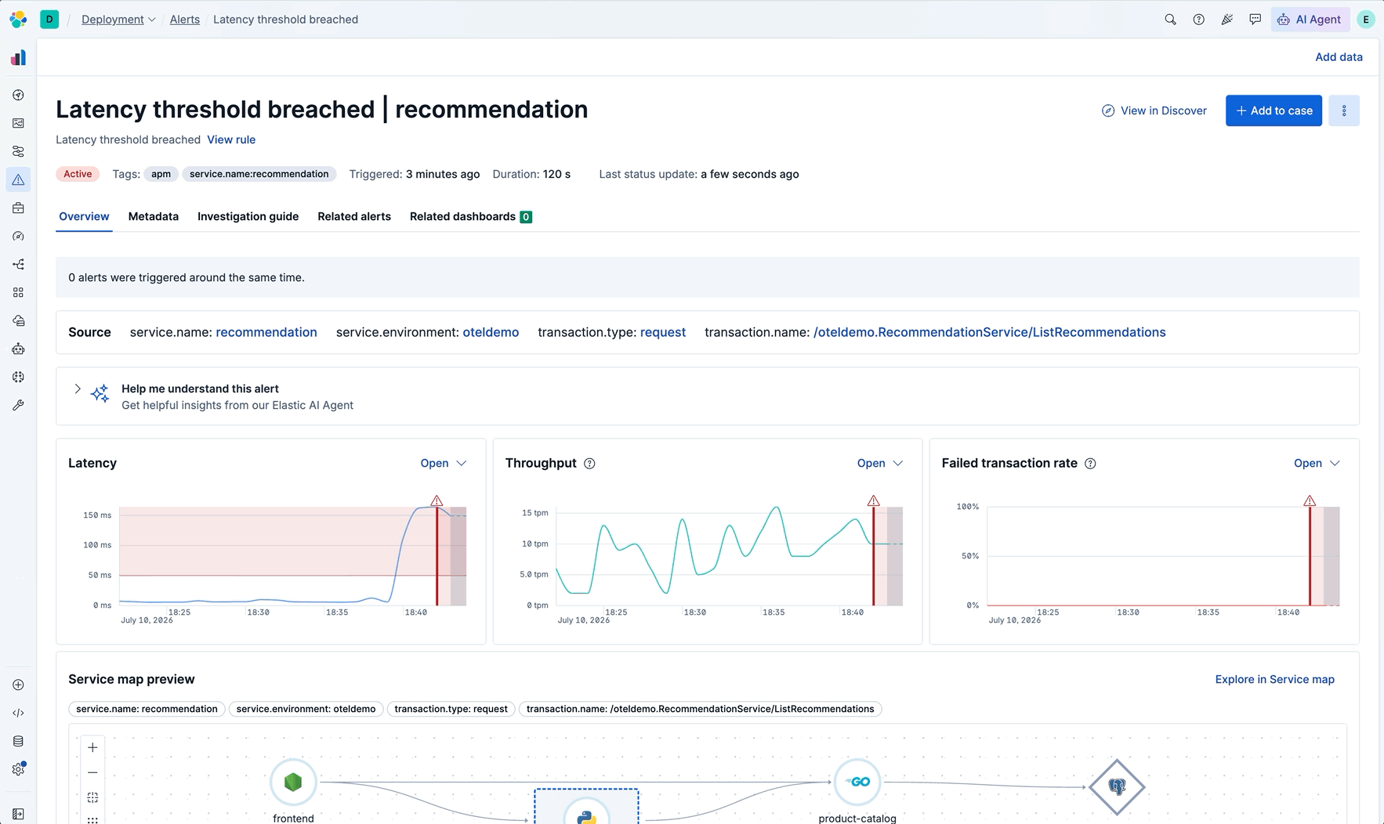Click the fit-to-view service map control
1384x824 pixels.
click(x=92, y=797)
